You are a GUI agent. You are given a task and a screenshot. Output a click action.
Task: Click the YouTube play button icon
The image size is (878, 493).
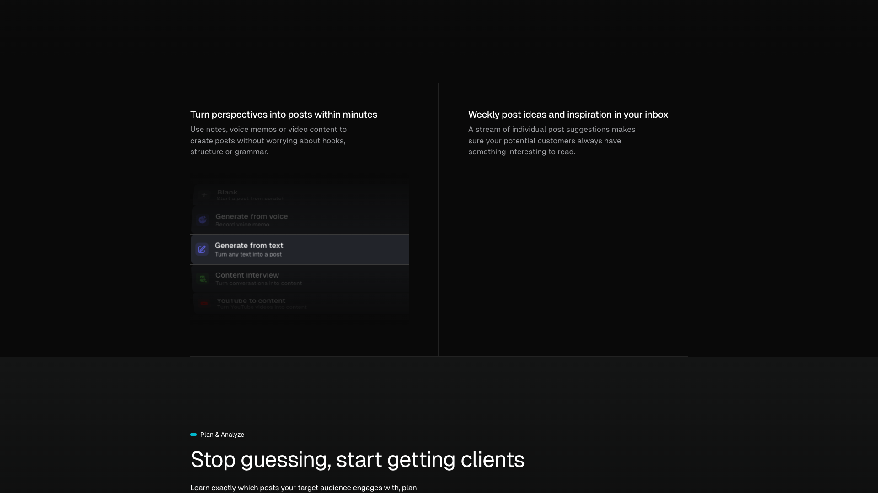[x=204, y=304]
